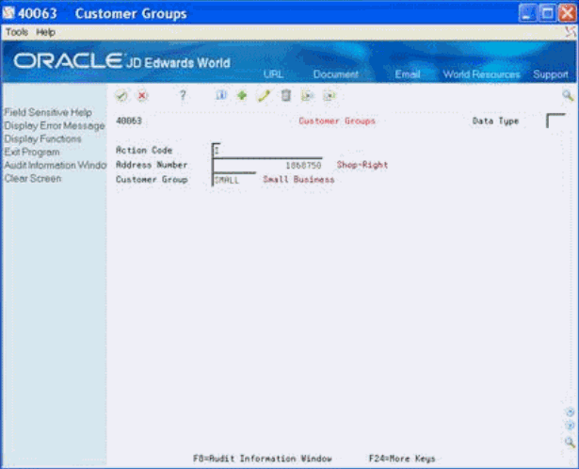The image size is (579, 469).
Task: Focus the Action Code input field
Action: click(x=217, y=151)
